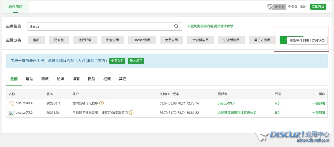Filter apps by 安全应用 category
The image size is (334, 147).
coord(112,40)
